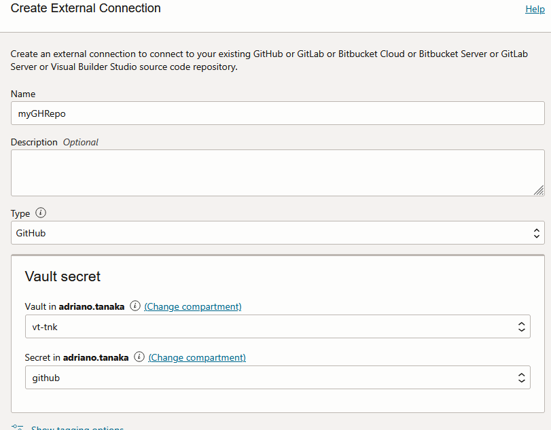Image resolution: width=551 pixels, height=430 pixels.
Task: Change compartment for the Vault
Action: [x=193, y=306]
